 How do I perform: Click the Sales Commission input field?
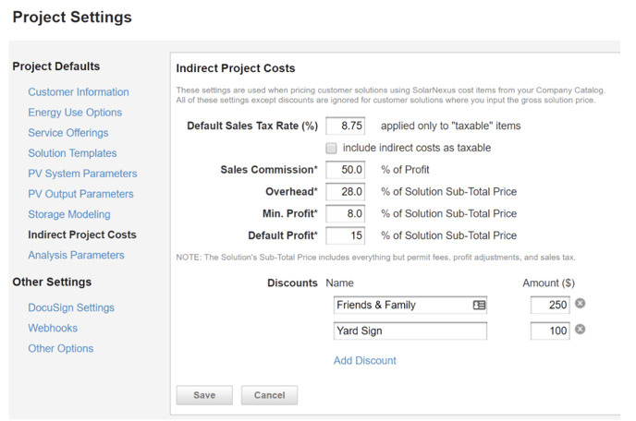345,170
